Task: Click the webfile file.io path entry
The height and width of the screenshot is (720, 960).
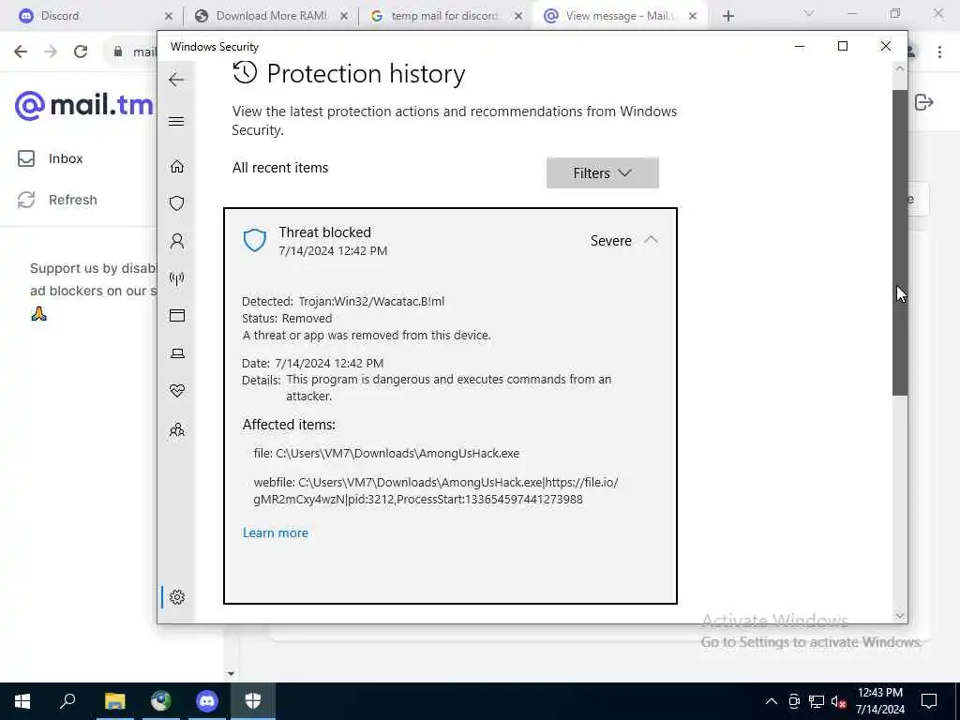Action: coord(435,490)
